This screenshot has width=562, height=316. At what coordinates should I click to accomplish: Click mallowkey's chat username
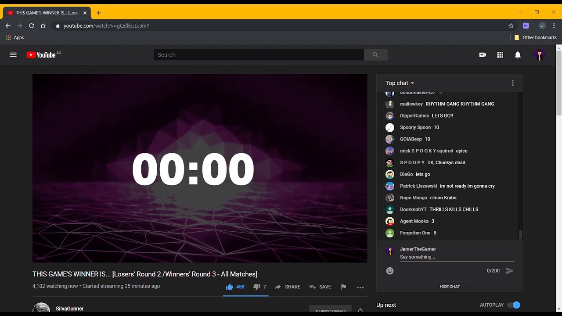411,104
